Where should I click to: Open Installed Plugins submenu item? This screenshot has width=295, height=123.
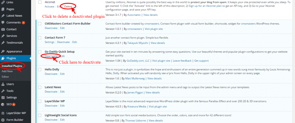(12, 66)
